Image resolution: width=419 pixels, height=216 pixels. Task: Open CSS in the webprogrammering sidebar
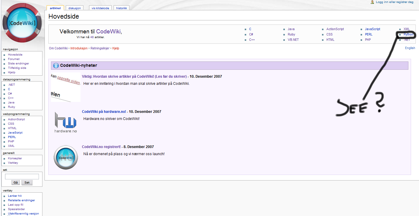pos(11,124)
